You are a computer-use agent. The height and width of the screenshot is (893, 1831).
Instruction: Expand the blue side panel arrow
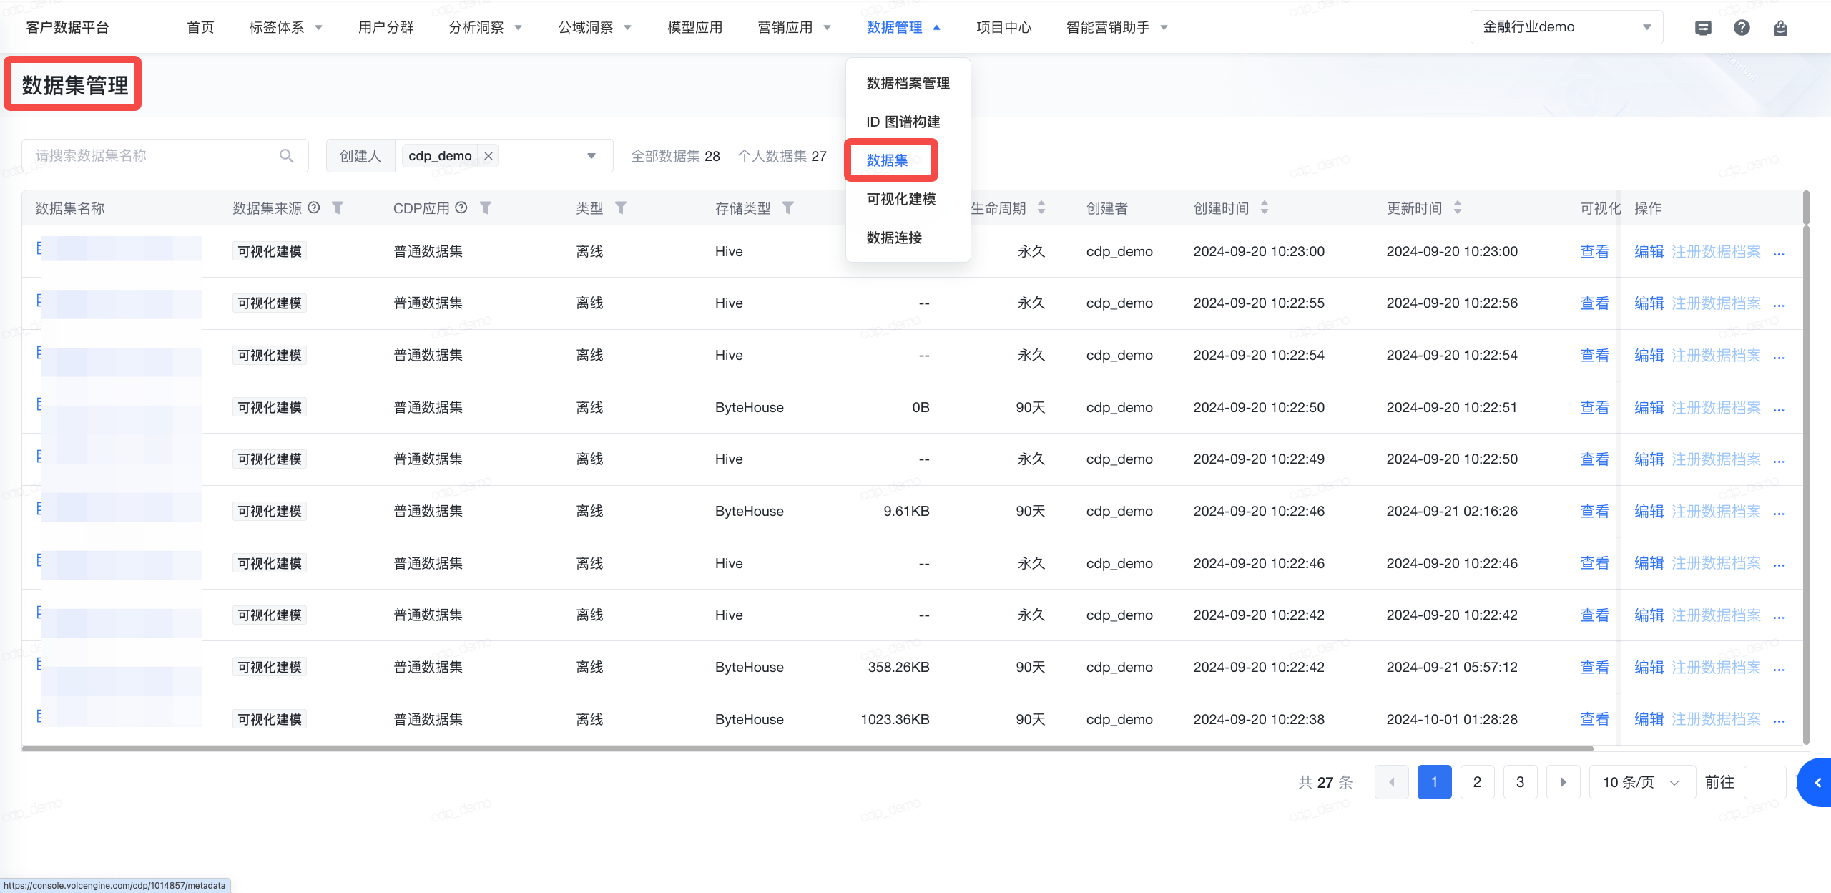[1817, 782]
